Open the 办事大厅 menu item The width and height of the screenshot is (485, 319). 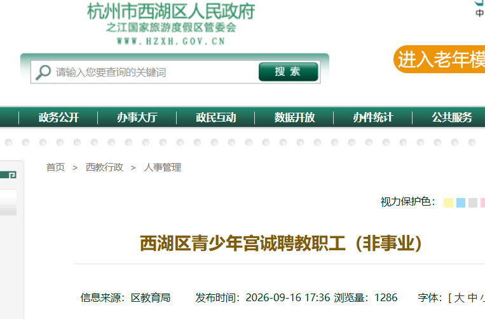coord(137,117)
